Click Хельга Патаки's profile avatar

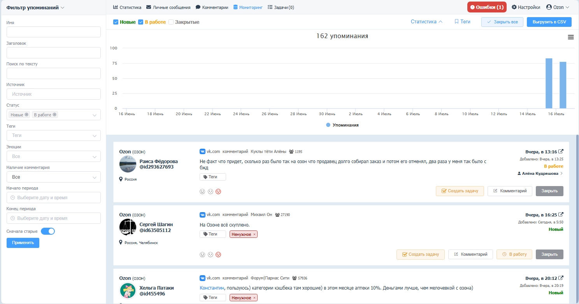point(128,291)
